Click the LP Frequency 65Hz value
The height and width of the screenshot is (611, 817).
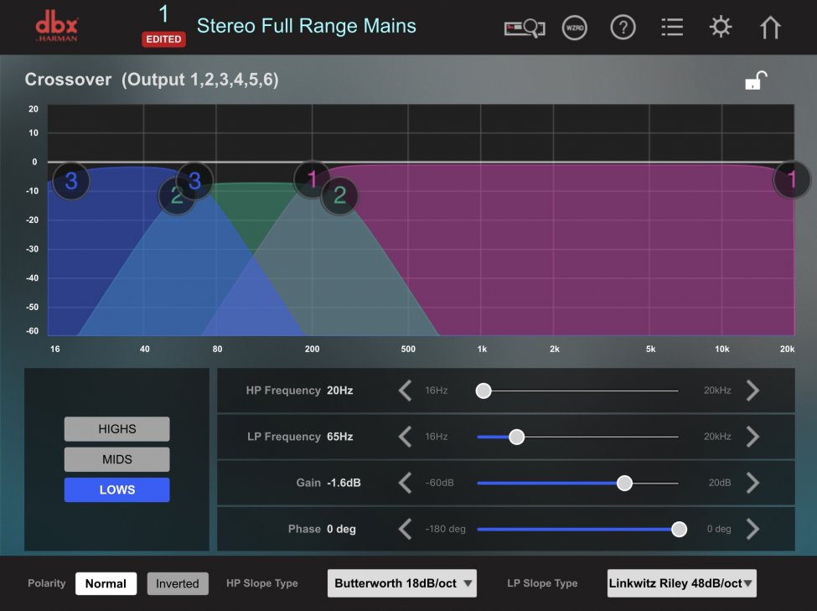point(339,437)
